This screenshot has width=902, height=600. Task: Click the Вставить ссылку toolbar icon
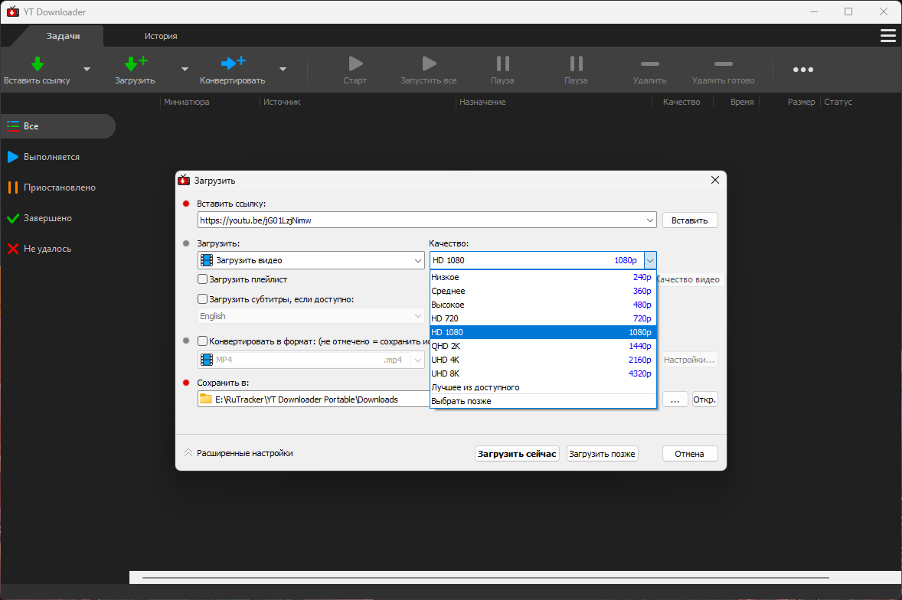tap(37, 64)
